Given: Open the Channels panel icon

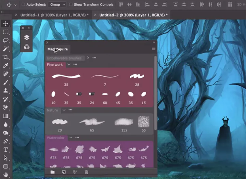Looking at the screenshot, I should (x=27, y=47).
